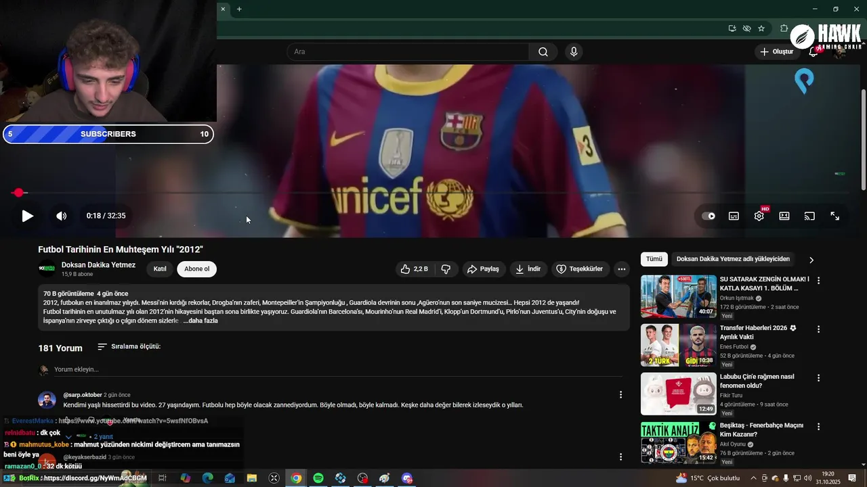Click the page's vertical scrollbar thumb

coord(862,140)
